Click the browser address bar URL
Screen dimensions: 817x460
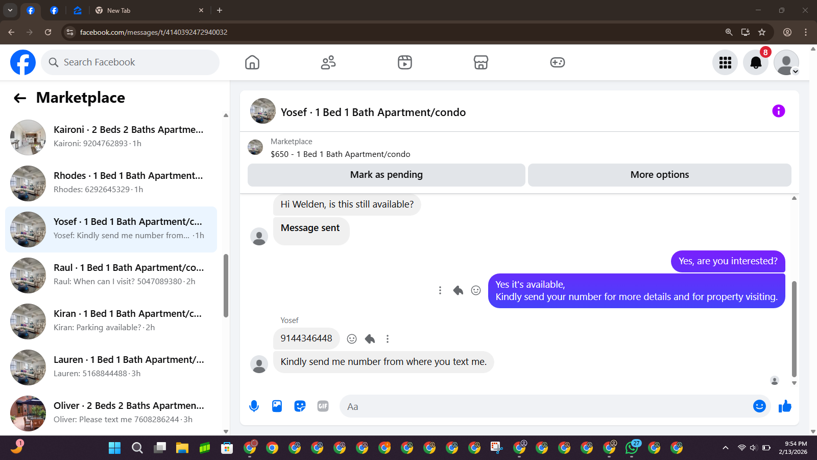154,32
